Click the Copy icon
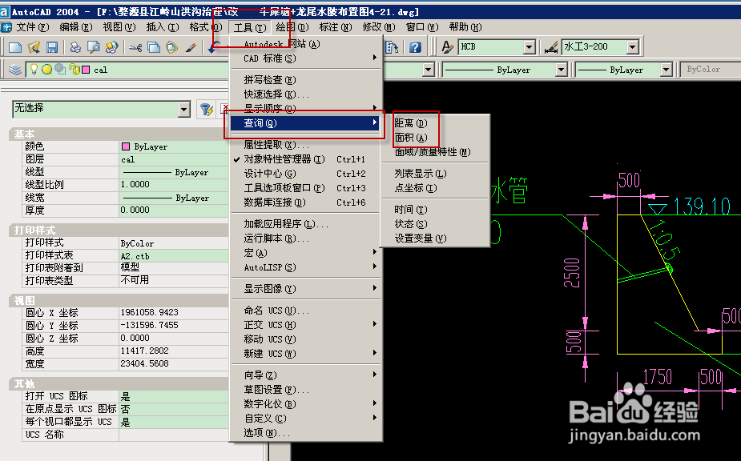This screenshot has width=741, height=461. (x=154, y=47)
